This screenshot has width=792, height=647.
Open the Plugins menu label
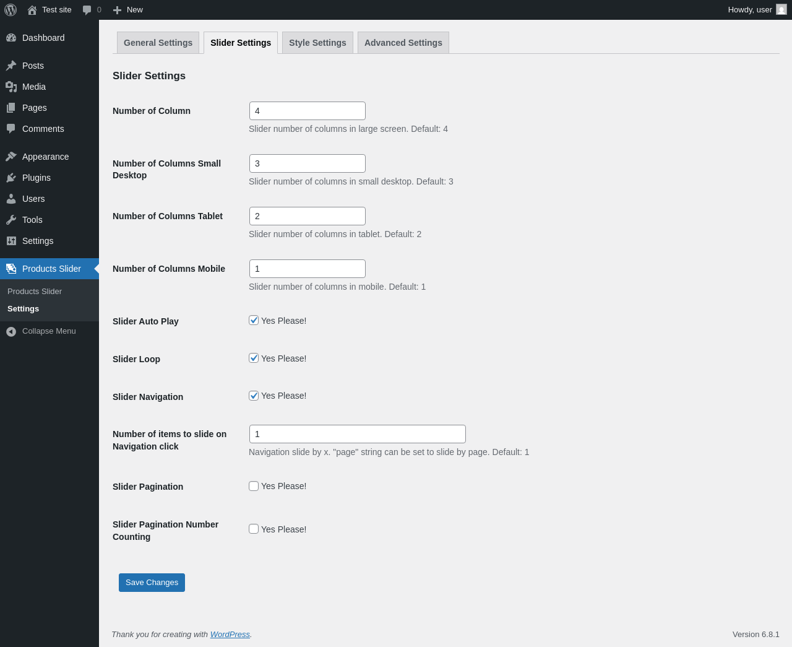(x=37, y=178)
